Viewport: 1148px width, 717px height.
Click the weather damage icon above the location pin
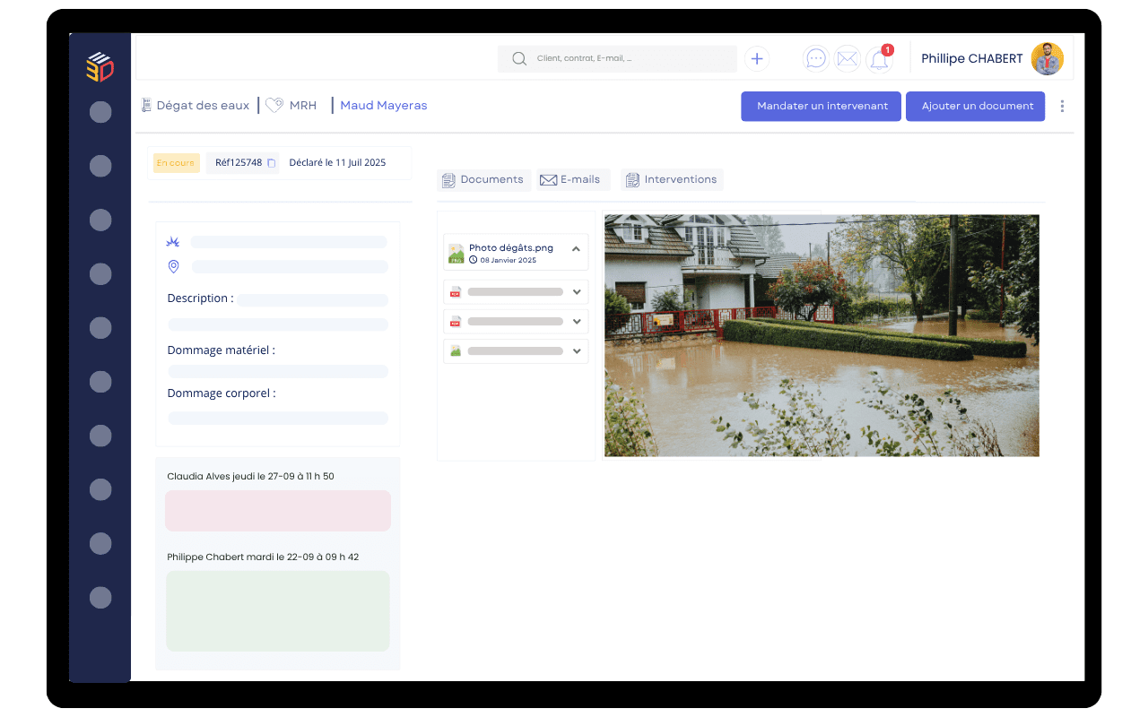[173, 241]
